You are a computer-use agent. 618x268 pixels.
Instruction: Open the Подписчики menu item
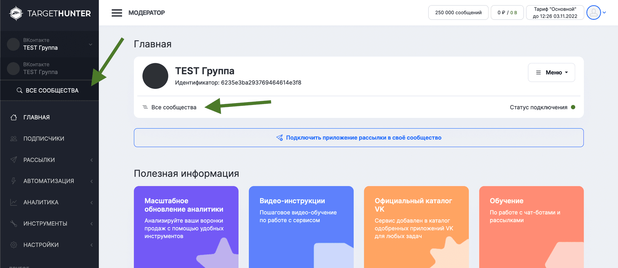[44, 139]
